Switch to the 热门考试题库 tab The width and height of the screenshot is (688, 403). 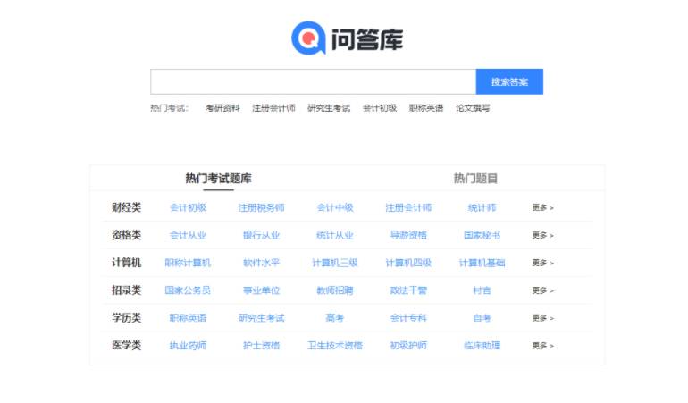(219, 178)
